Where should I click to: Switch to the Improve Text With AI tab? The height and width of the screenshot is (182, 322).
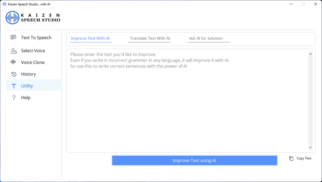coord(90,38)
